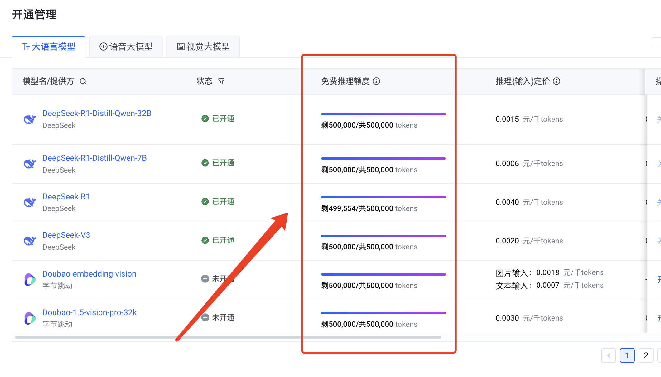Open the filter icon next to 状态

[221, 81]
